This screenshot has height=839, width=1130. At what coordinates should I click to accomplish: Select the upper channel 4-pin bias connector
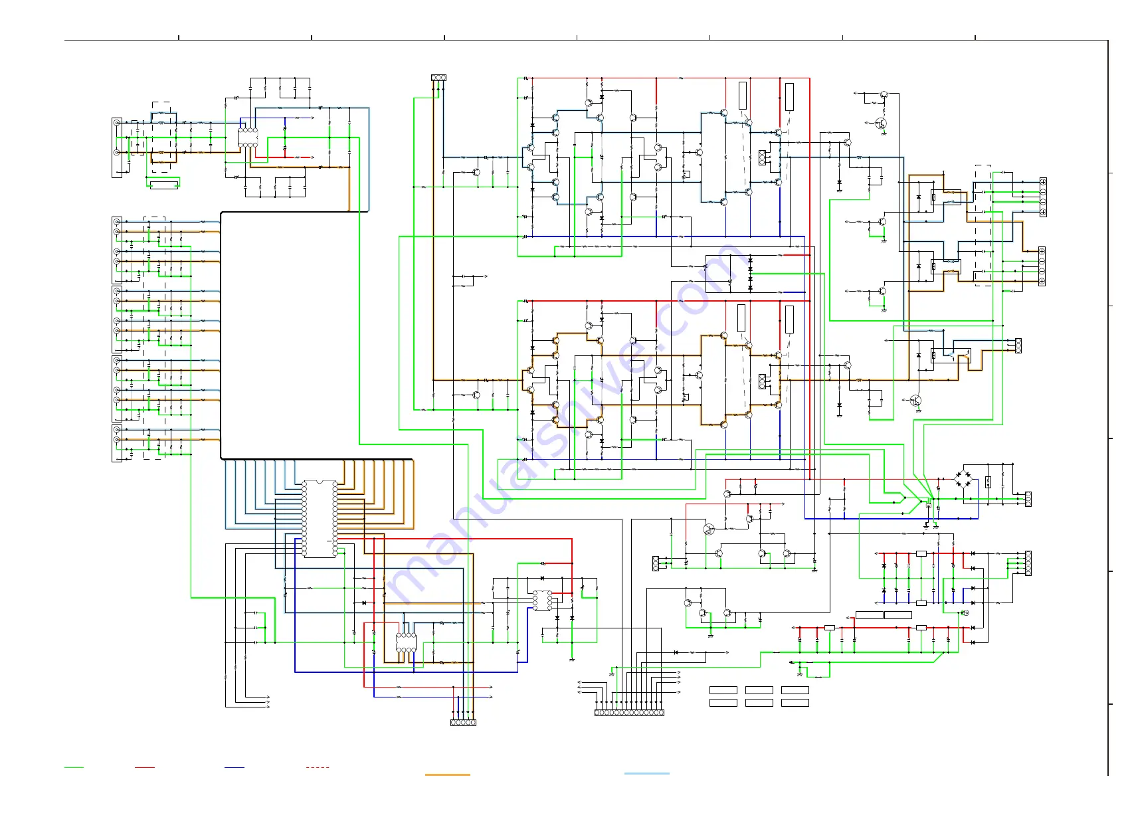(x=762, y=157)
